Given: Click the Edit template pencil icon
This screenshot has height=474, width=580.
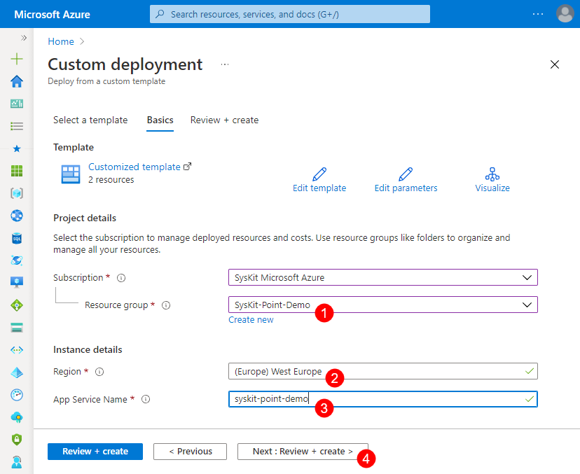Looking at the screenshot, I should tap(319, 174).
